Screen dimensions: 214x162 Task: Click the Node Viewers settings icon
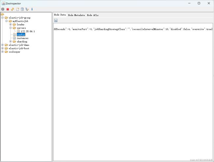[x=27, y=9]
